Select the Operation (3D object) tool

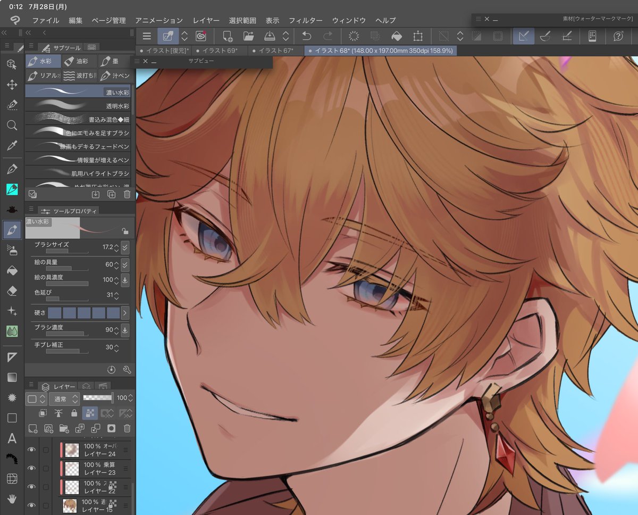12,64
